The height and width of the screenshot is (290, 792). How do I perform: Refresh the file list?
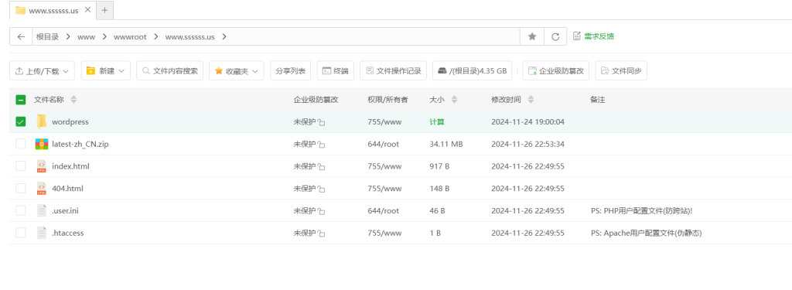pos(555,36)
